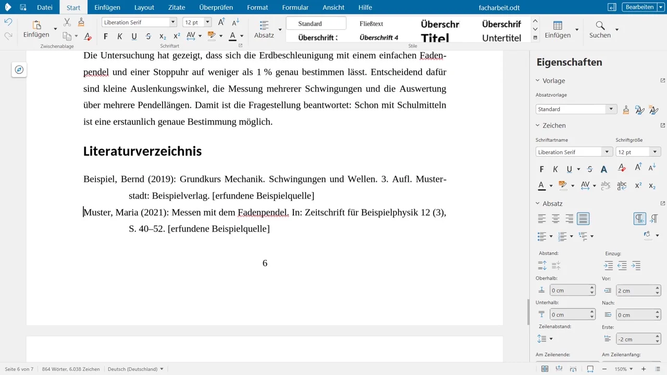Screen dimensions: 667x375
Task: Click the shadow A icon in Zeichen section
Action: (604, 169)
